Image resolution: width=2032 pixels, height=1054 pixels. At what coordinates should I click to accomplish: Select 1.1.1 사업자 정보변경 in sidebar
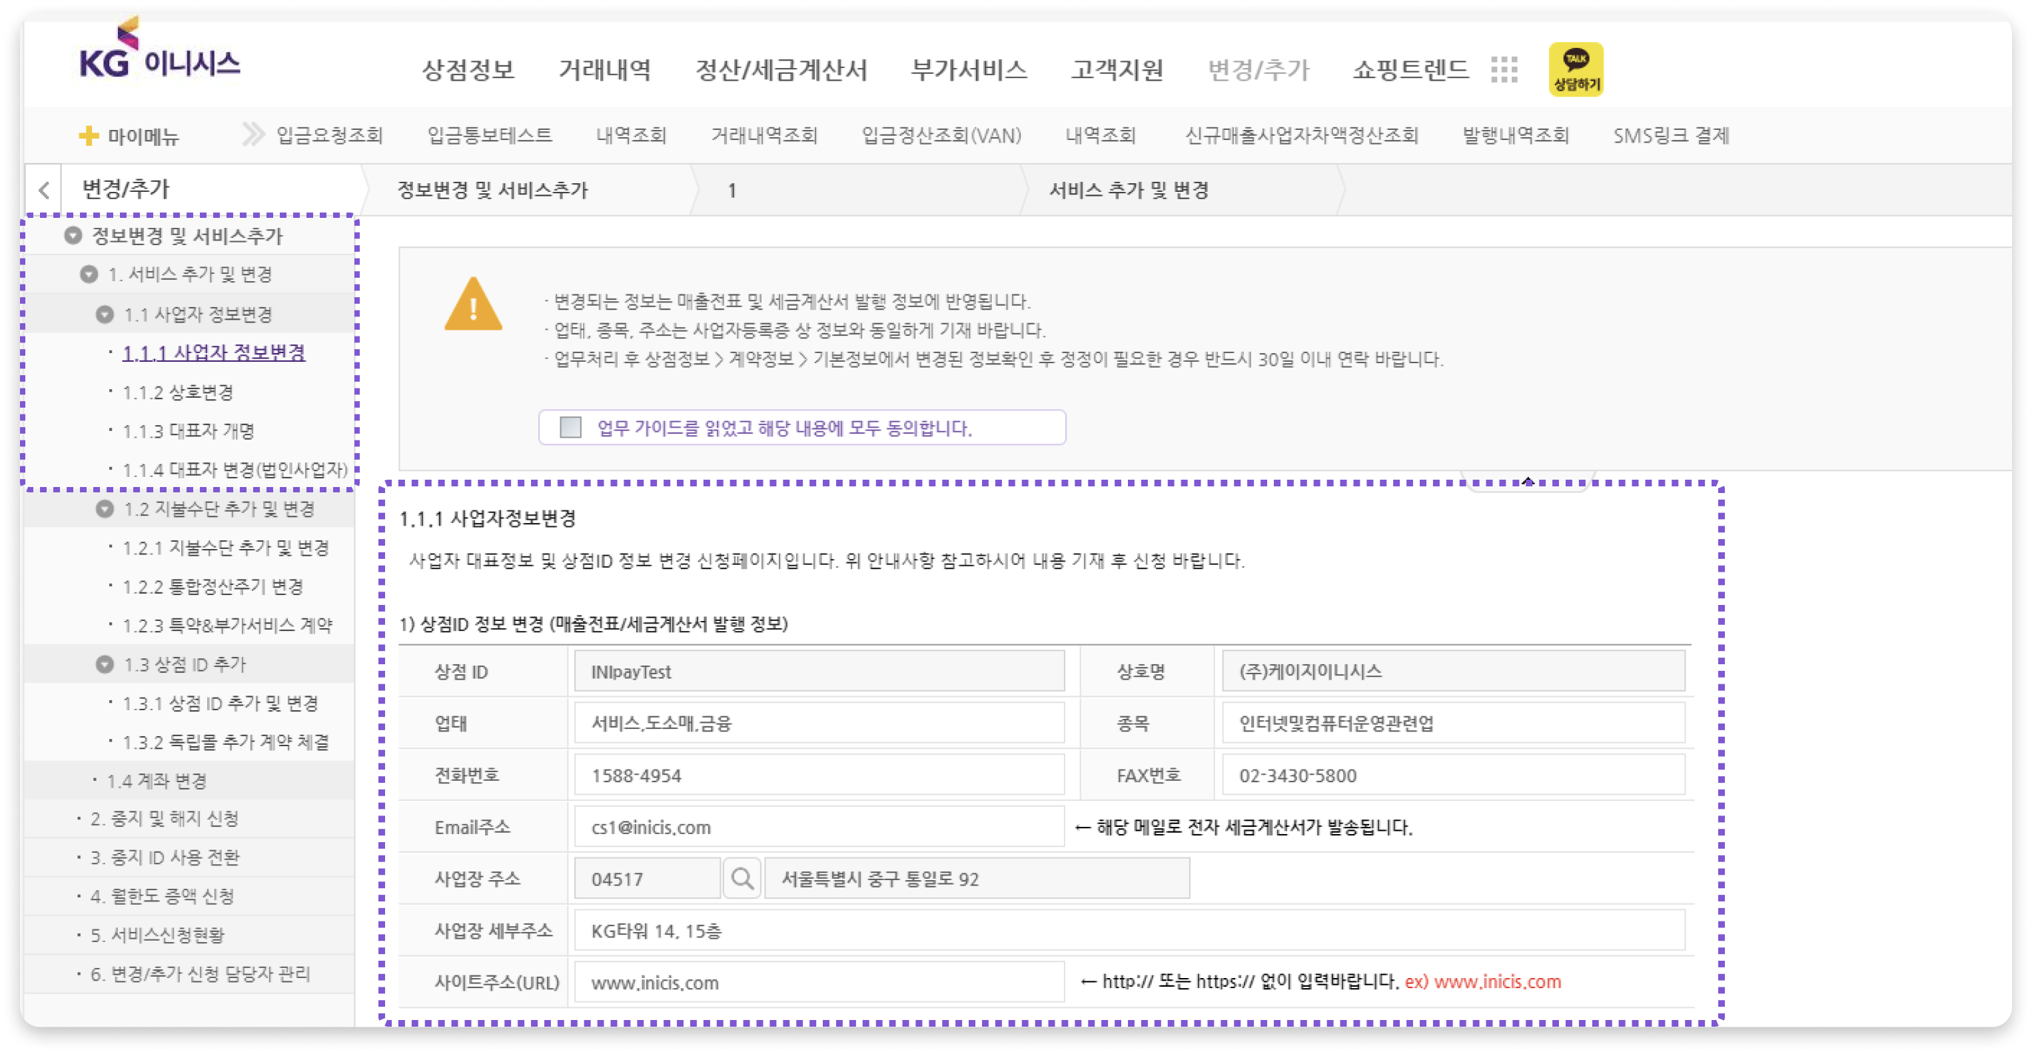point(214,352)
